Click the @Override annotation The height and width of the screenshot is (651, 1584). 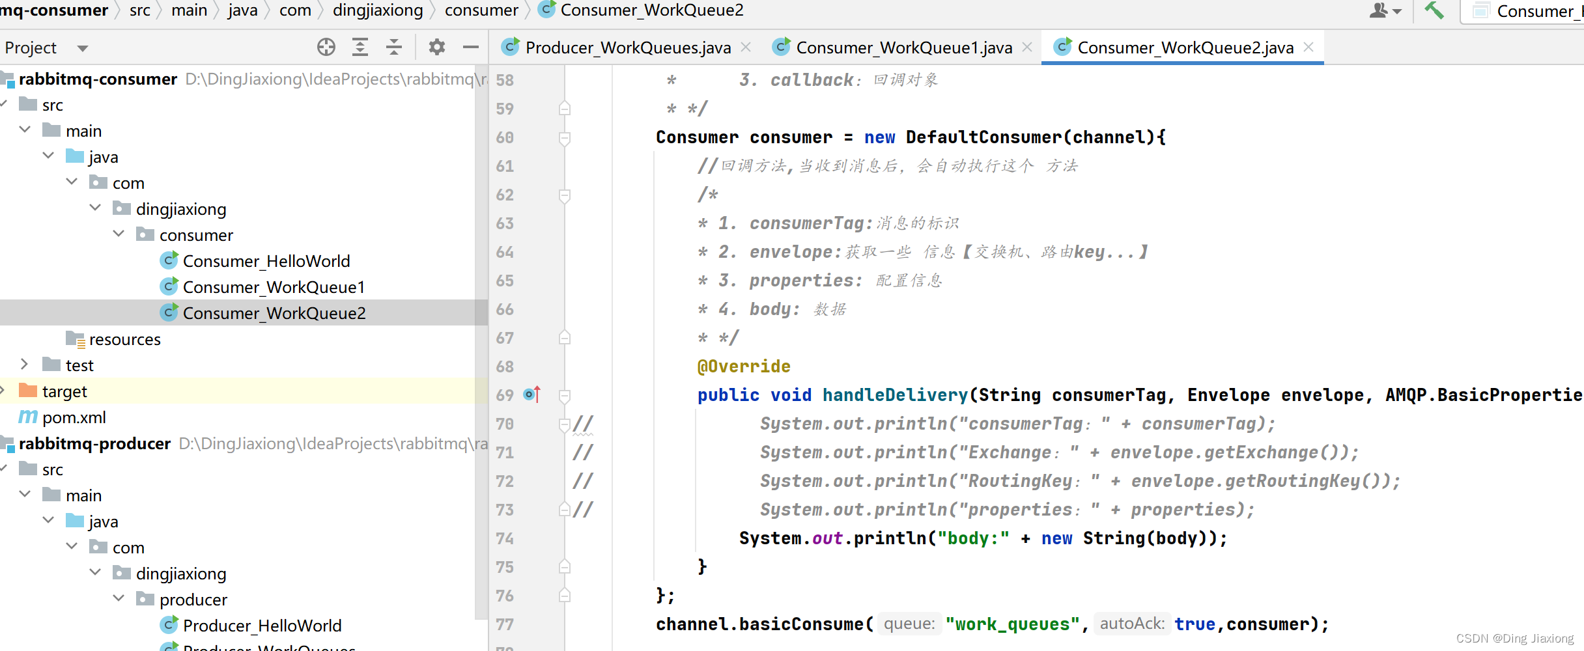click(744, 367)
